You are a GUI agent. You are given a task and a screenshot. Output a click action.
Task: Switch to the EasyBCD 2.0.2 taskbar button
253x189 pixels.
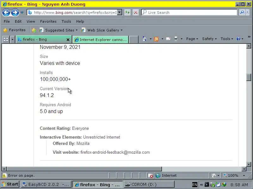[x=46, y=185]
